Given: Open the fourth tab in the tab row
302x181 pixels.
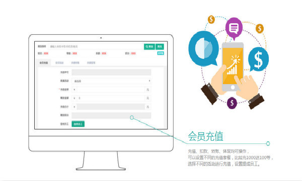Looking at the screenshot, I should coord(91,63).
